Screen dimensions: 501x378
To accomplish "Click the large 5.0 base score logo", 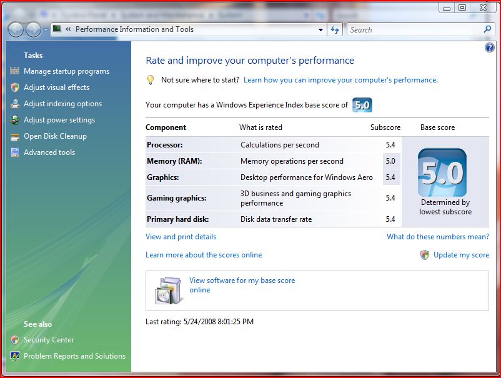I will pyautogui.click(x=442, y=172).
